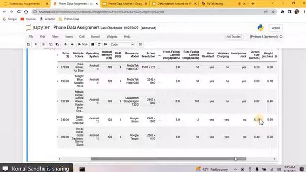Screen dimensions: 306x172
Task: Open the Python Class bookmarks folder
Action: [x=69, y=19]
